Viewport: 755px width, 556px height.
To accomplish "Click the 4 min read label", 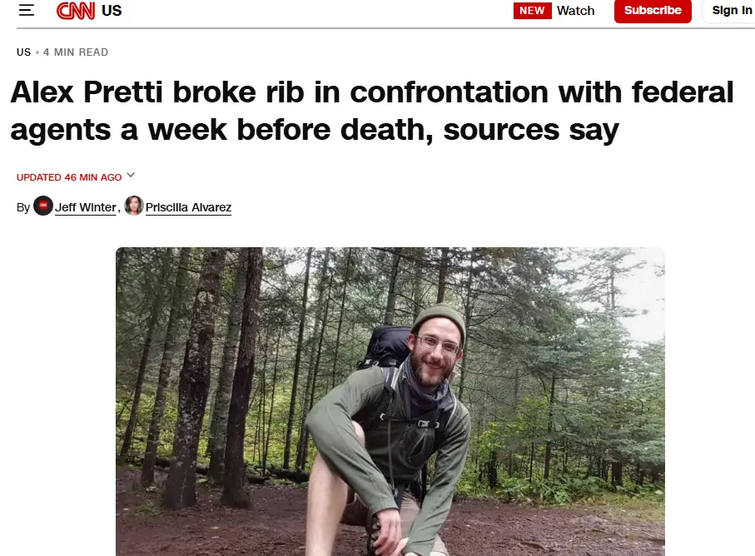I will coord(76,52).
